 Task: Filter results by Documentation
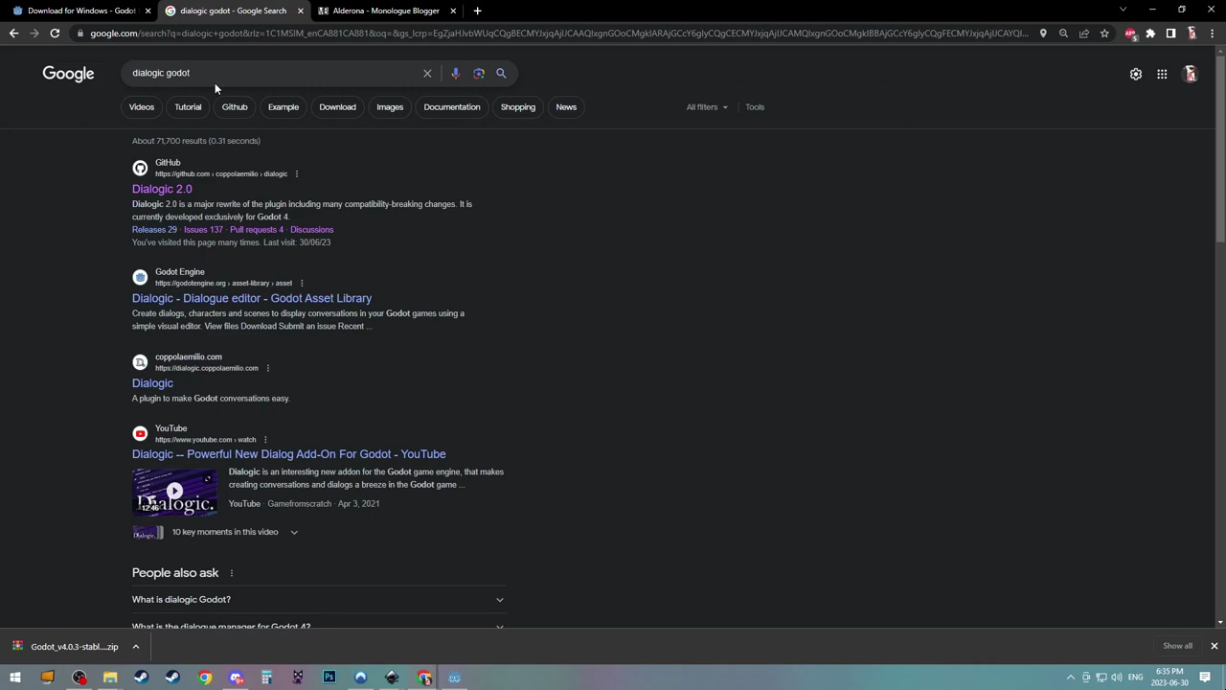point(452,107)
